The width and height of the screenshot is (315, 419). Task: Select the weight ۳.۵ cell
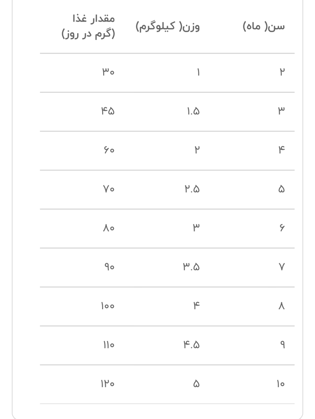[191, 267]
